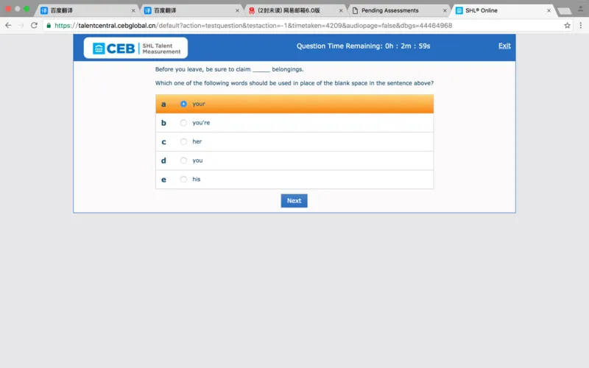Viewport: 589px width, 368px height.
Task: Click the URL address bar field
Action: point(294,25)
